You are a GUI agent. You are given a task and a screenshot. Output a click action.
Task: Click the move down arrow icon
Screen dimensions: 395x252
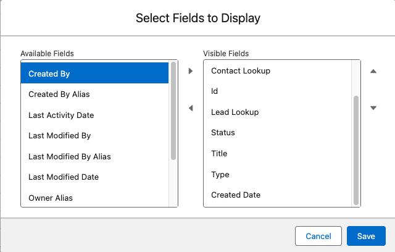(x=373, y=108)
